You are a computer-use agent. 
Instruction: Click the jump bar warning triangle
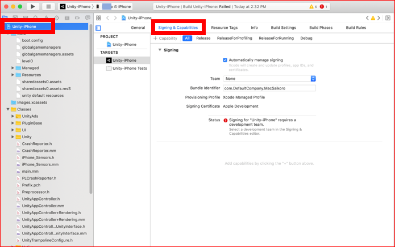click(x=373, y=18)
